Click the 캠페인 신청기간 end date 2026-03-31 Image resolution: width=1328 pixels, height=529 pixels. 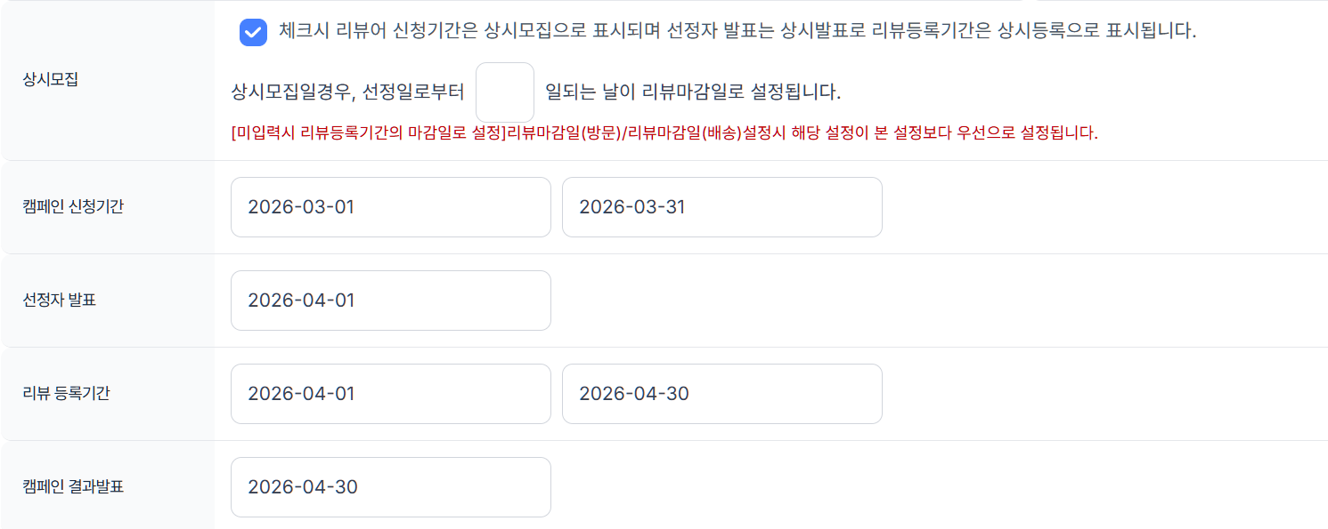(721, 207)
